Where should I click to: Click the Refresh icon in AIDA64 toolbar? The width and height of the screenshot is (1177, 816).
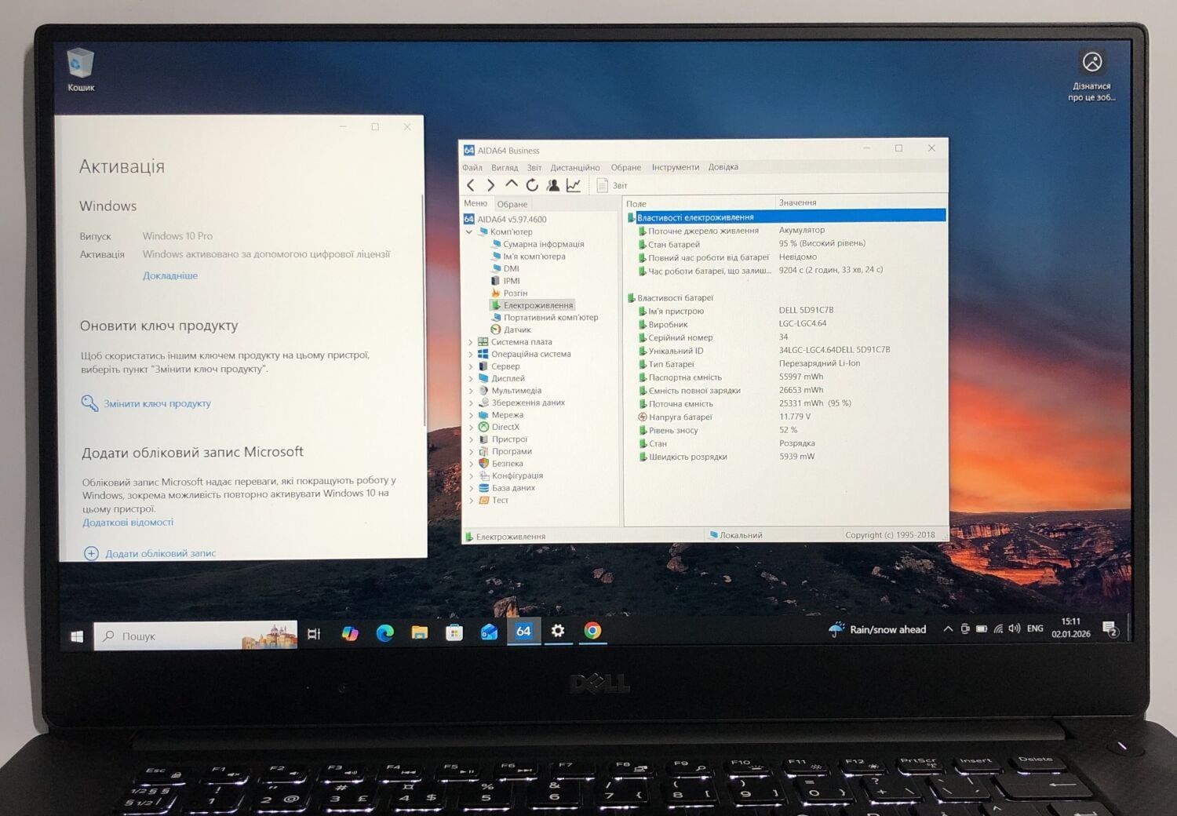pyautogui.click(x=532, y=185)
